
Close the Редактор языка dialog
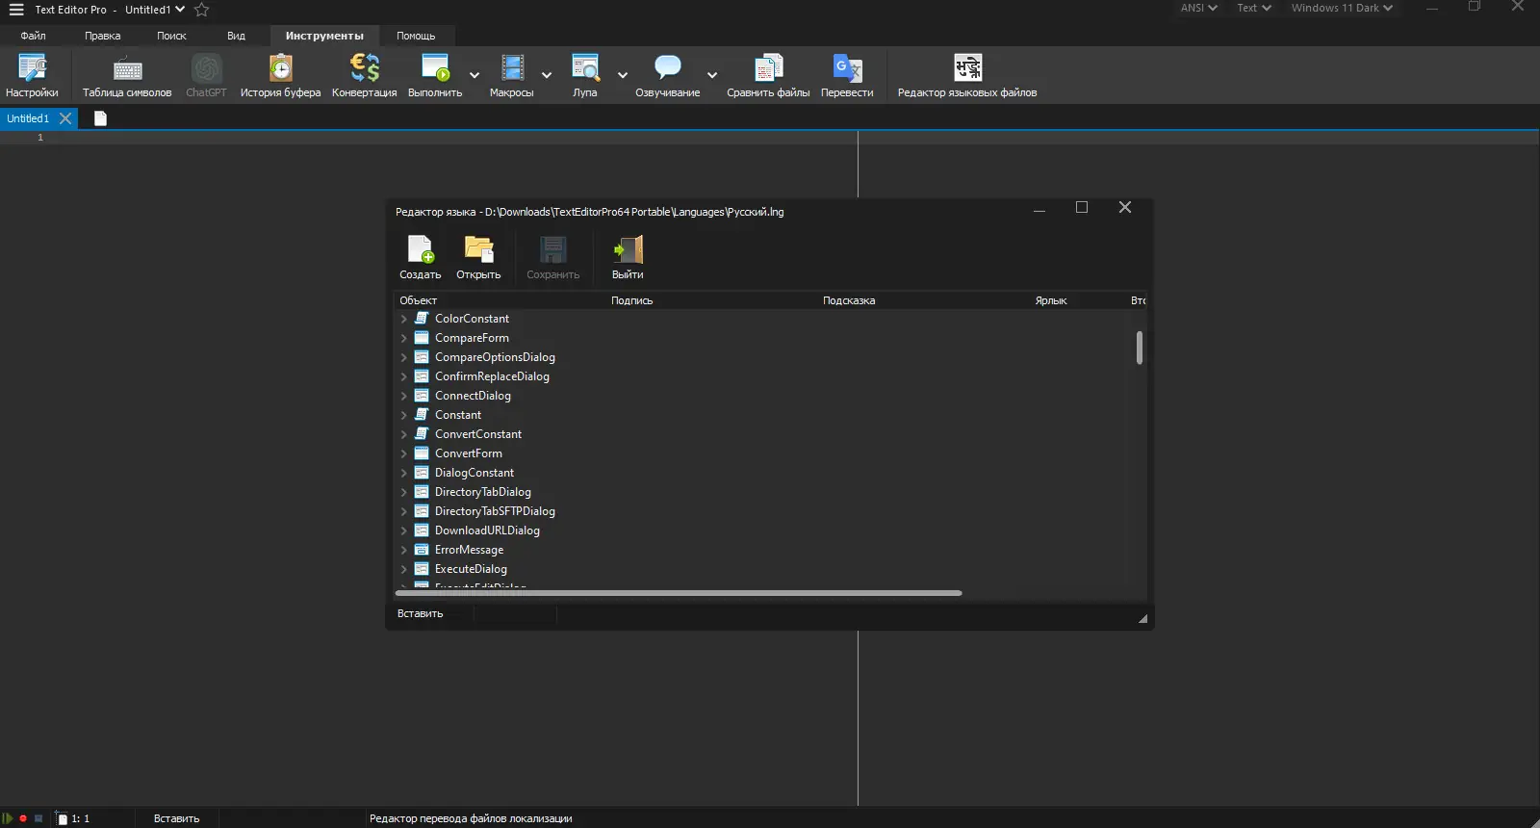1125,208
